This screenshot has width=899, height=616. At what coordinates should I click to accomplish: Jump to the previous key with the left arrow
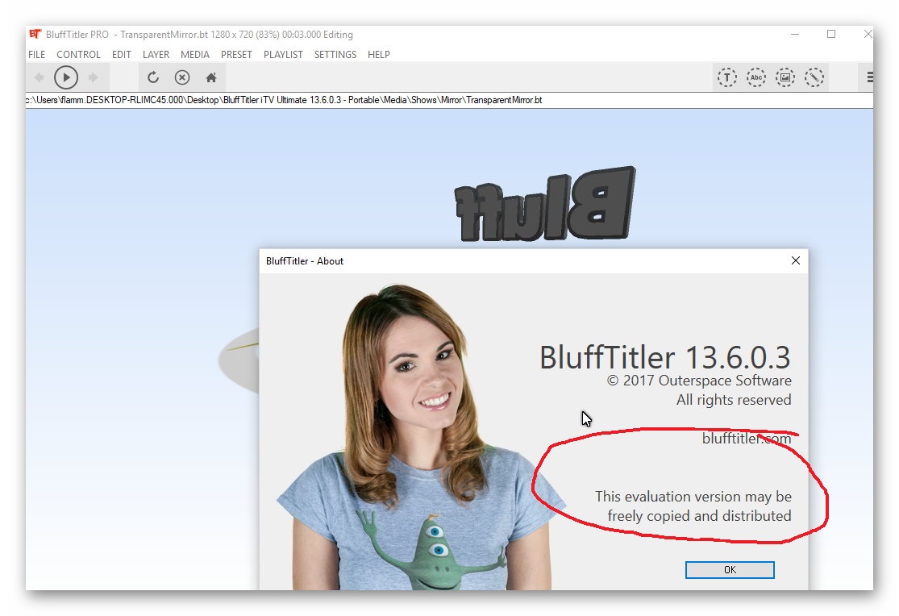click(x=39, y=77)
